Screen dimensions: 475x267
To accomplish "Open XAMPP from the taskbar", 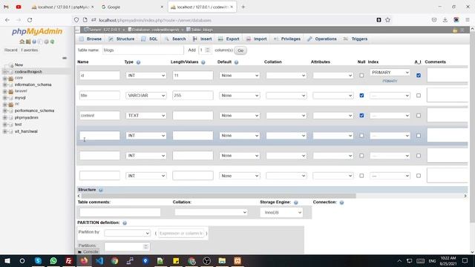I will click(x=237, y=260).
